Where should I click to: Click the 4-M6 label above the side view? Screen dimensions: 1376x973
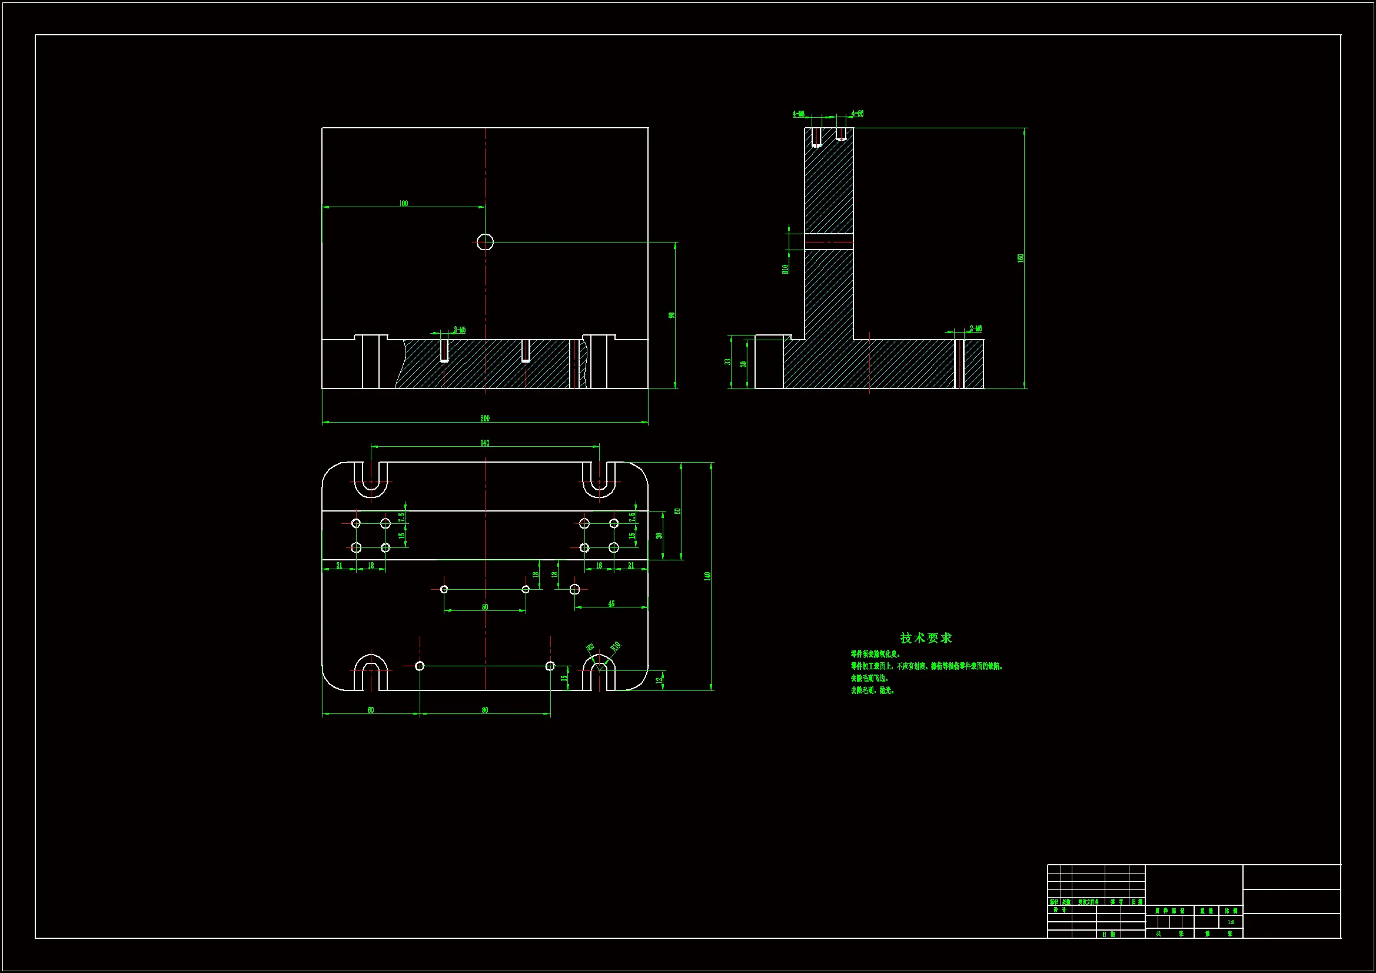click(x=798, y=114)
